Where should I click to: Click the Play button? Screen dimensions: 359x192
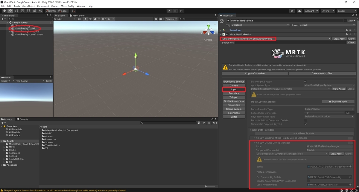click(169, 11)
